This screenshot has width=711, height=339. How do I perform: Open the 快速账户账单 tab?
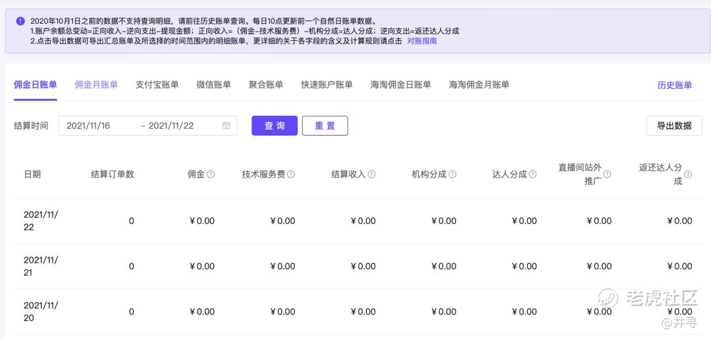pos(327,85)
